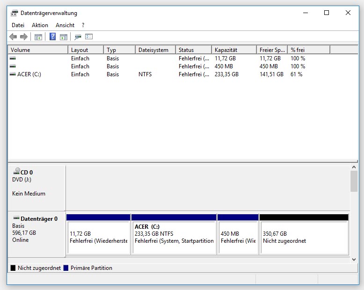The height and width of the screenshot is (290, 364).
Task: Toggle the console tree pane icon
Action: [x=38, y=37]
